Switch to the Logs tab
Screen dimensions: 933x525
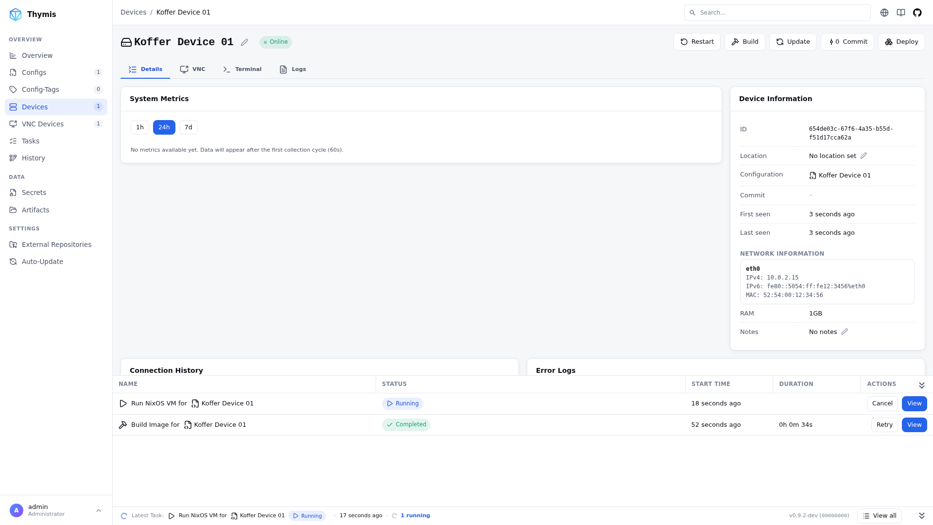pos(293,70)
